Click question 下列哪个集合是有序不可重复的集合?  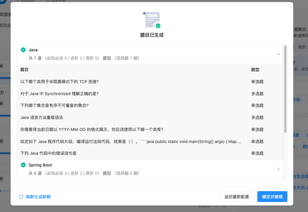(x=54, y=105)
